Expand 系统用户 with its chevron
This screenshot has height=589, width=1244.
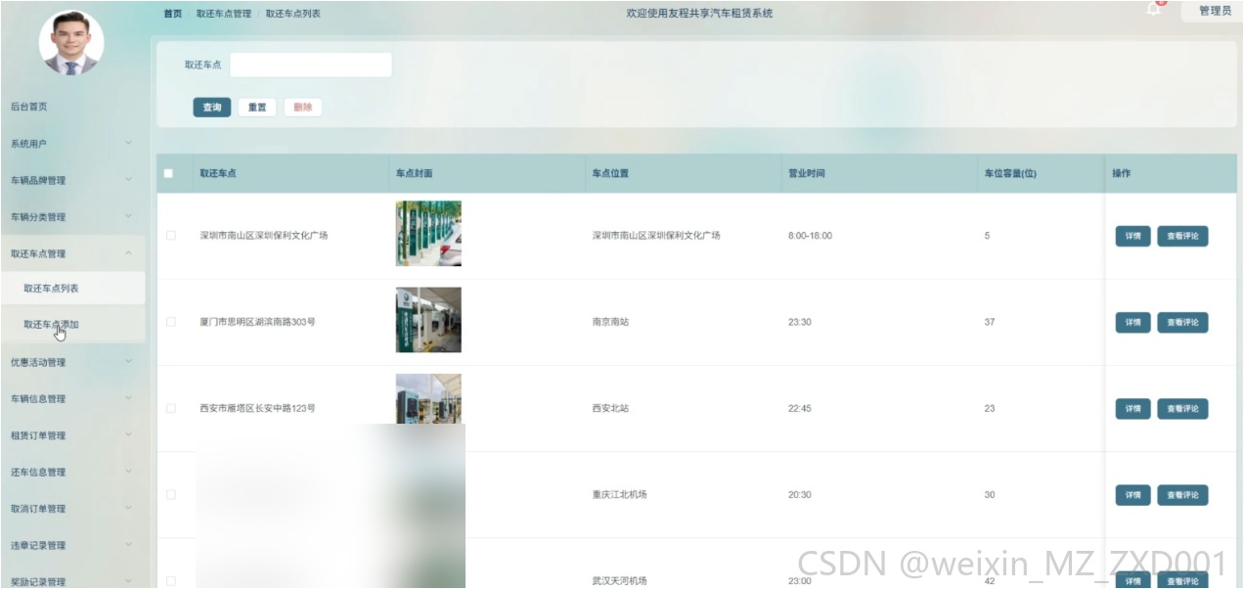click(x=128, y=144)
